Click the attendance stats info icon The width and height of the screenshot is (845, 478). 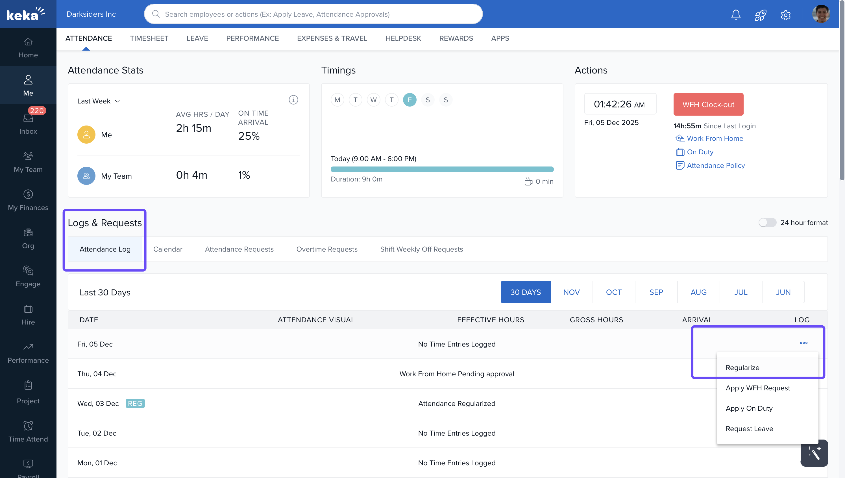coord(293,100)
